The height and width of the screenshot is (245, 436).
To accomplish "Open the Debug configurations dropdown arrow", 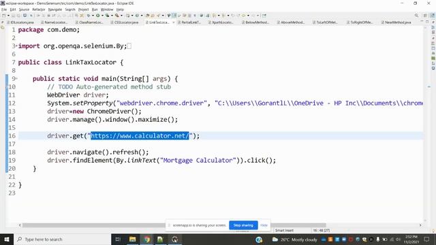I will point(93,16).
